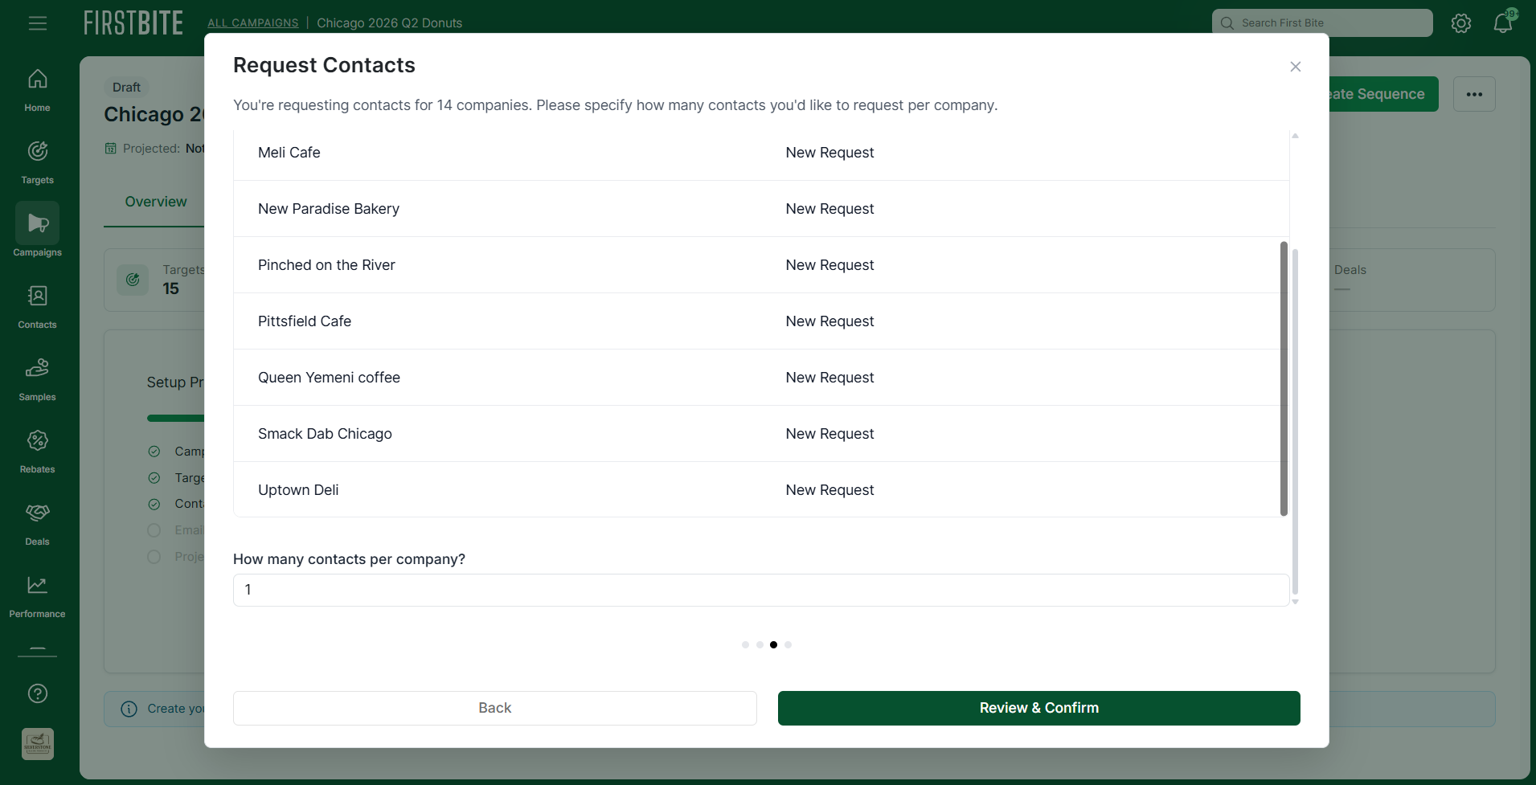Open Samples in the sidebar
The width and height of the screenshot is (1536, 785).
37,379
